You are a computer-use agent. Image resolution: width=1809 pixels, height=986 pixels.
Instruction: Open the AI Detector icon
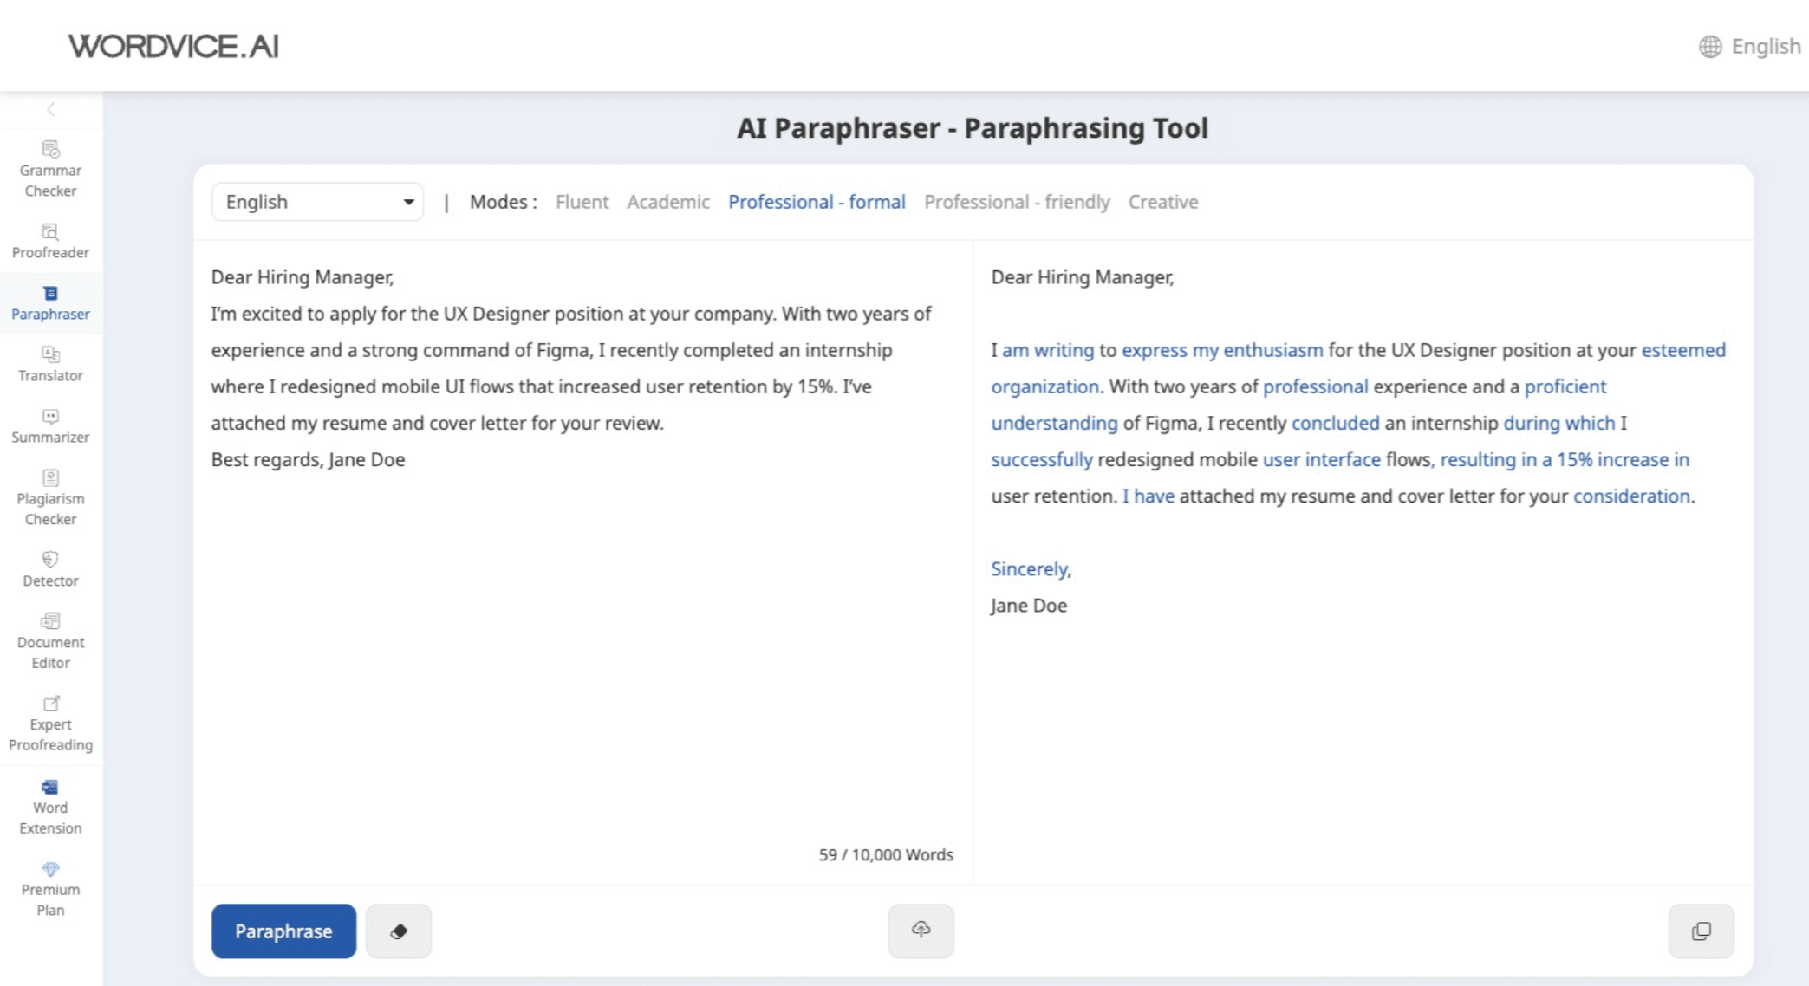coord(50,560)
